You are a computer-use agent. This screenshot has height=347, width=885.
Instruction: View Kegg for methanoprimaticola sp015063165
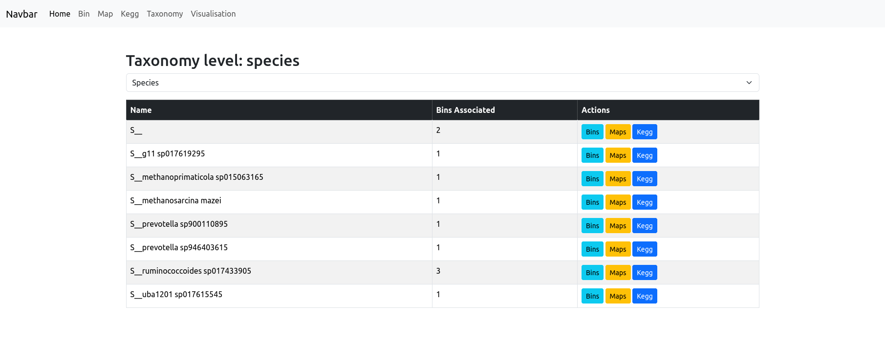coord(644,179)
